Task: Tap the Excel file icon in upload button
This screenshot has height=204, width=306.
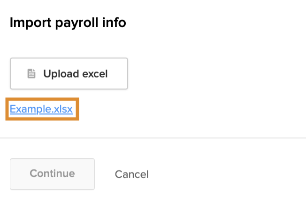Action: tap(31, 74)
